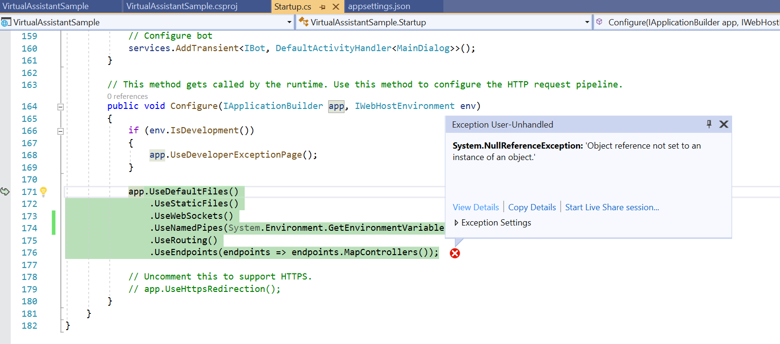Close the Startup.cs tab
The height and width of the screenshot is (344, 780).
point(336,7)
